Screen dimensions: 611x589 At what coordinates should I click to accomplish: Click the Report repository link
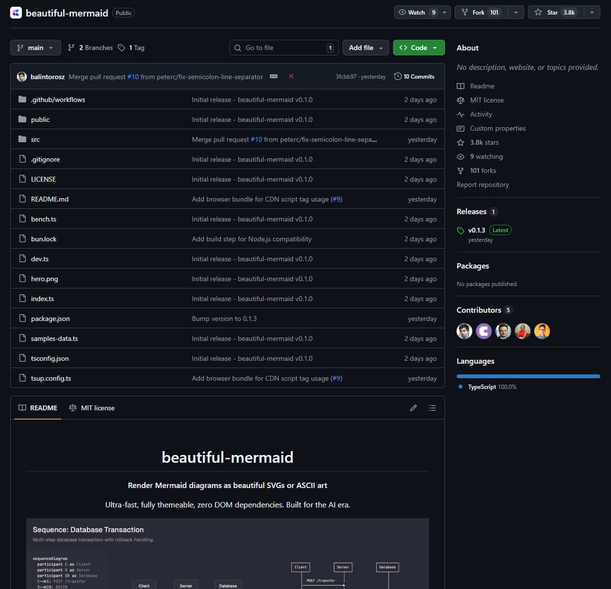[483, 184]
